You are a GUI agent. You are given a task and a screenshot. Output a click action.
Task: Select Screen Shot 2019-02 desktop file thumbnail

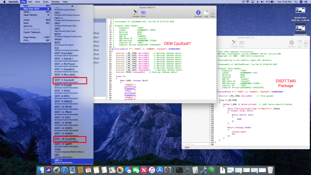click(x=300, y=11)
